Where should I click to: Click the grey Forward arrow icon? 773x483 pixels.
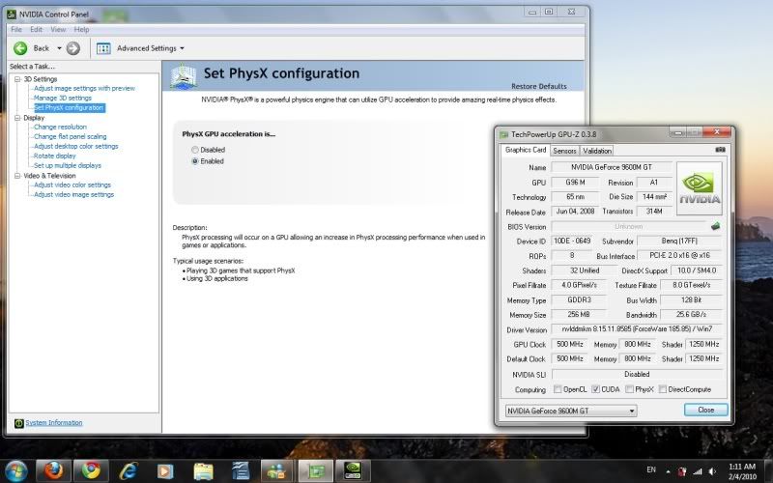73,48
